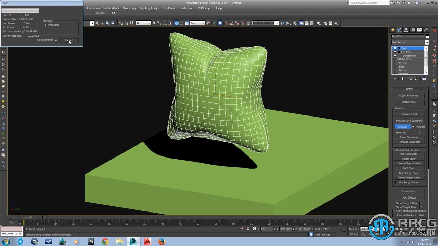438x246 pixels.
Task: Toggle Show End Result icon
Action: (403, 79)
